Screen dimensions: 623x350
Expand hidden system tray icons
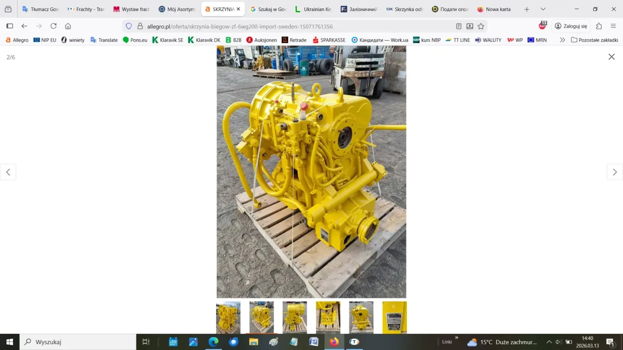point(549,342)
